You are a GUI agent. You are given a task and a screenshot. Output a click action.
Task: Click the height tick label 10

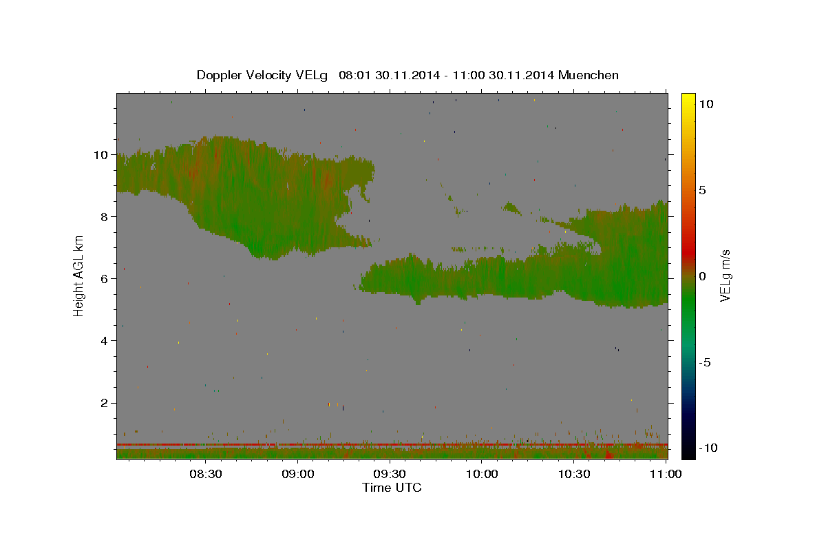pos(102,155)
